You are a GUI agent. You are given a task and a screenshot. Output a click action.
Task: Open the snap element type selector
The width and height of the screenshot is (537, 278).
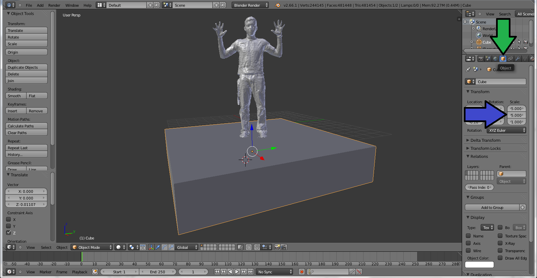tap(266, 247)
